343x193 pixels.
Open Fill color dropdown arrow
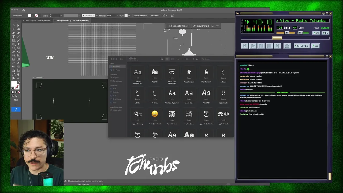32,16
